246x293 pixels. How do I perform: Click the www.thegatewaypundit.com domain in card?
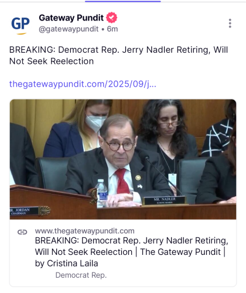pos(85,231)
